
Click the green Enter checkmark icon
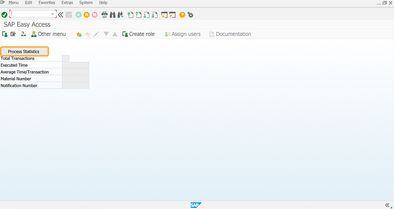(x=4, y=15)
